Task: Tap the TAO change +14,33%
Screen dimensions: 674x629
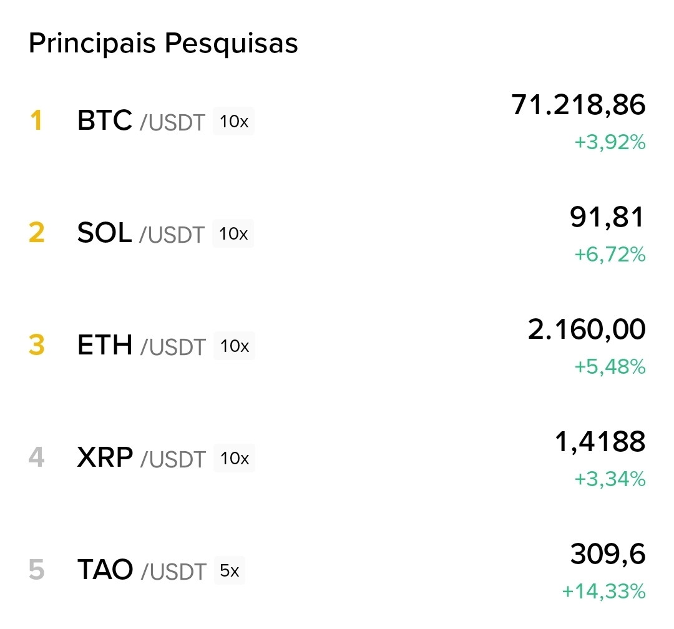Action: (x=603, y=591)
